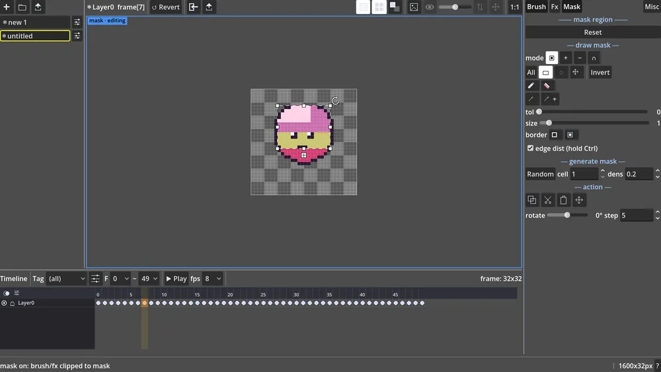Click the cut mask action icon
The width and height of the screenshot is (661, 372).
click(x=547, y=200)
